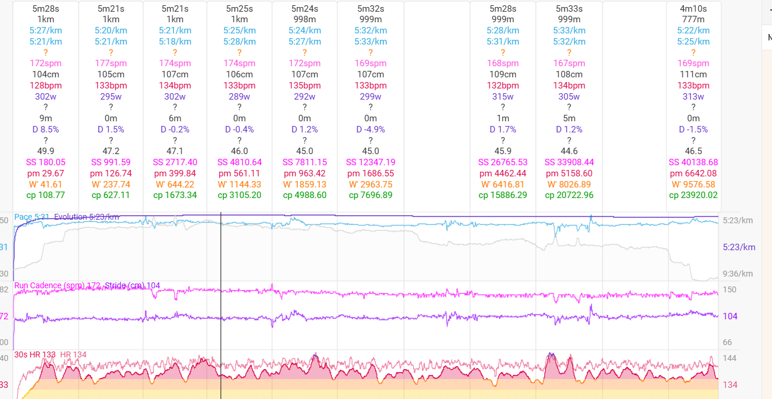Screen dimensions: 772x399
Task: Click the 177spm cadence value
Action: click(111, 63)
